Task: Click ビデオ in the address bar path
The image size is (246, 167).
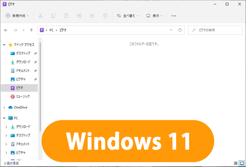Action: pos(63,30)
